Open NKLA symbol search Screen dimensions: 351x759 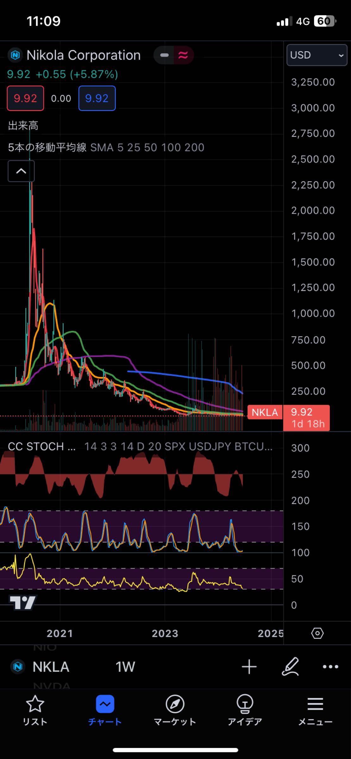click(x=51, y=667)
